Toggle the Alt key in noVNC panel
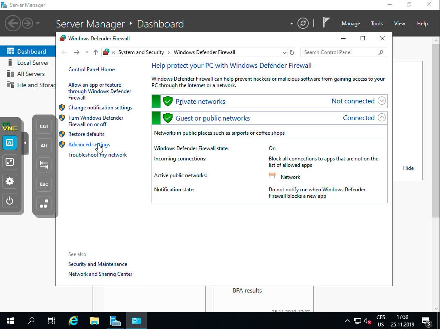 [x=43, y=145]
